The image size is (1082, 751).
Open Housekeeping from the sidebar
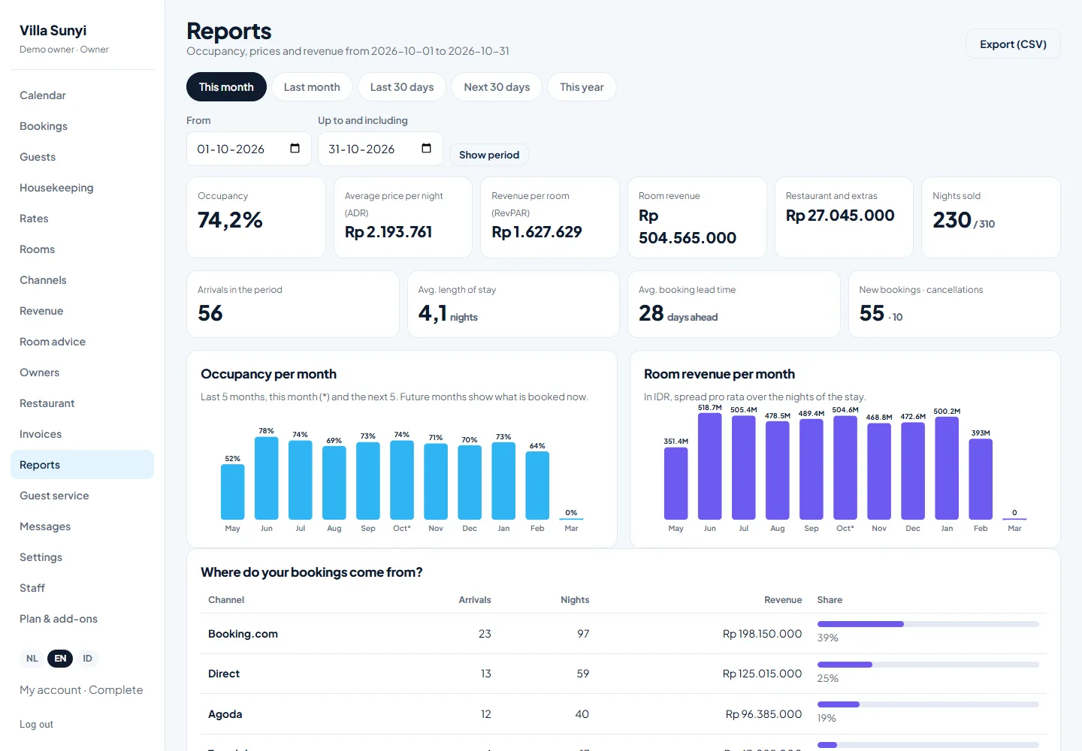pyautogui.click(x=83, y=188)
